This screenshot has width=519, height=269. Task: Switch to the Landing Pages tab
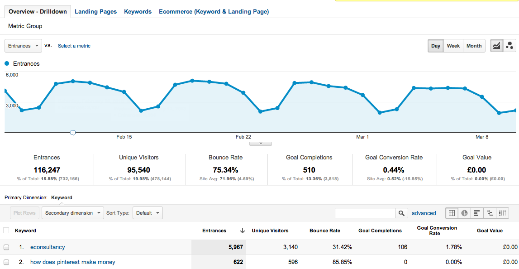pyautogui.click(x=95, y=12)
